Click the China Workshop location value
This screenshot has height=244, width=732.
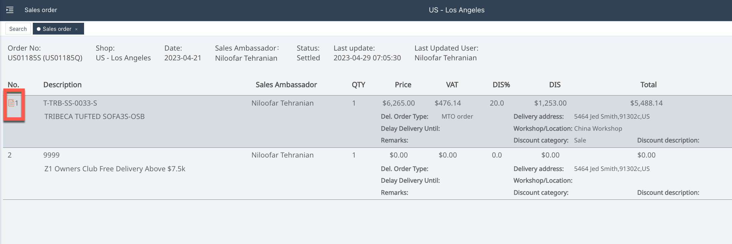(x=598, y=129)
